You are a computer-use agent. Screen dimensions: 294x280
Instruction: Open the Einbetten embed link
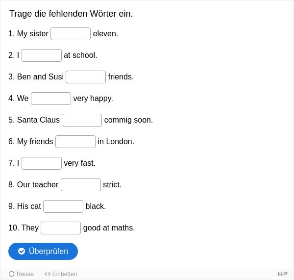(61, 274)
